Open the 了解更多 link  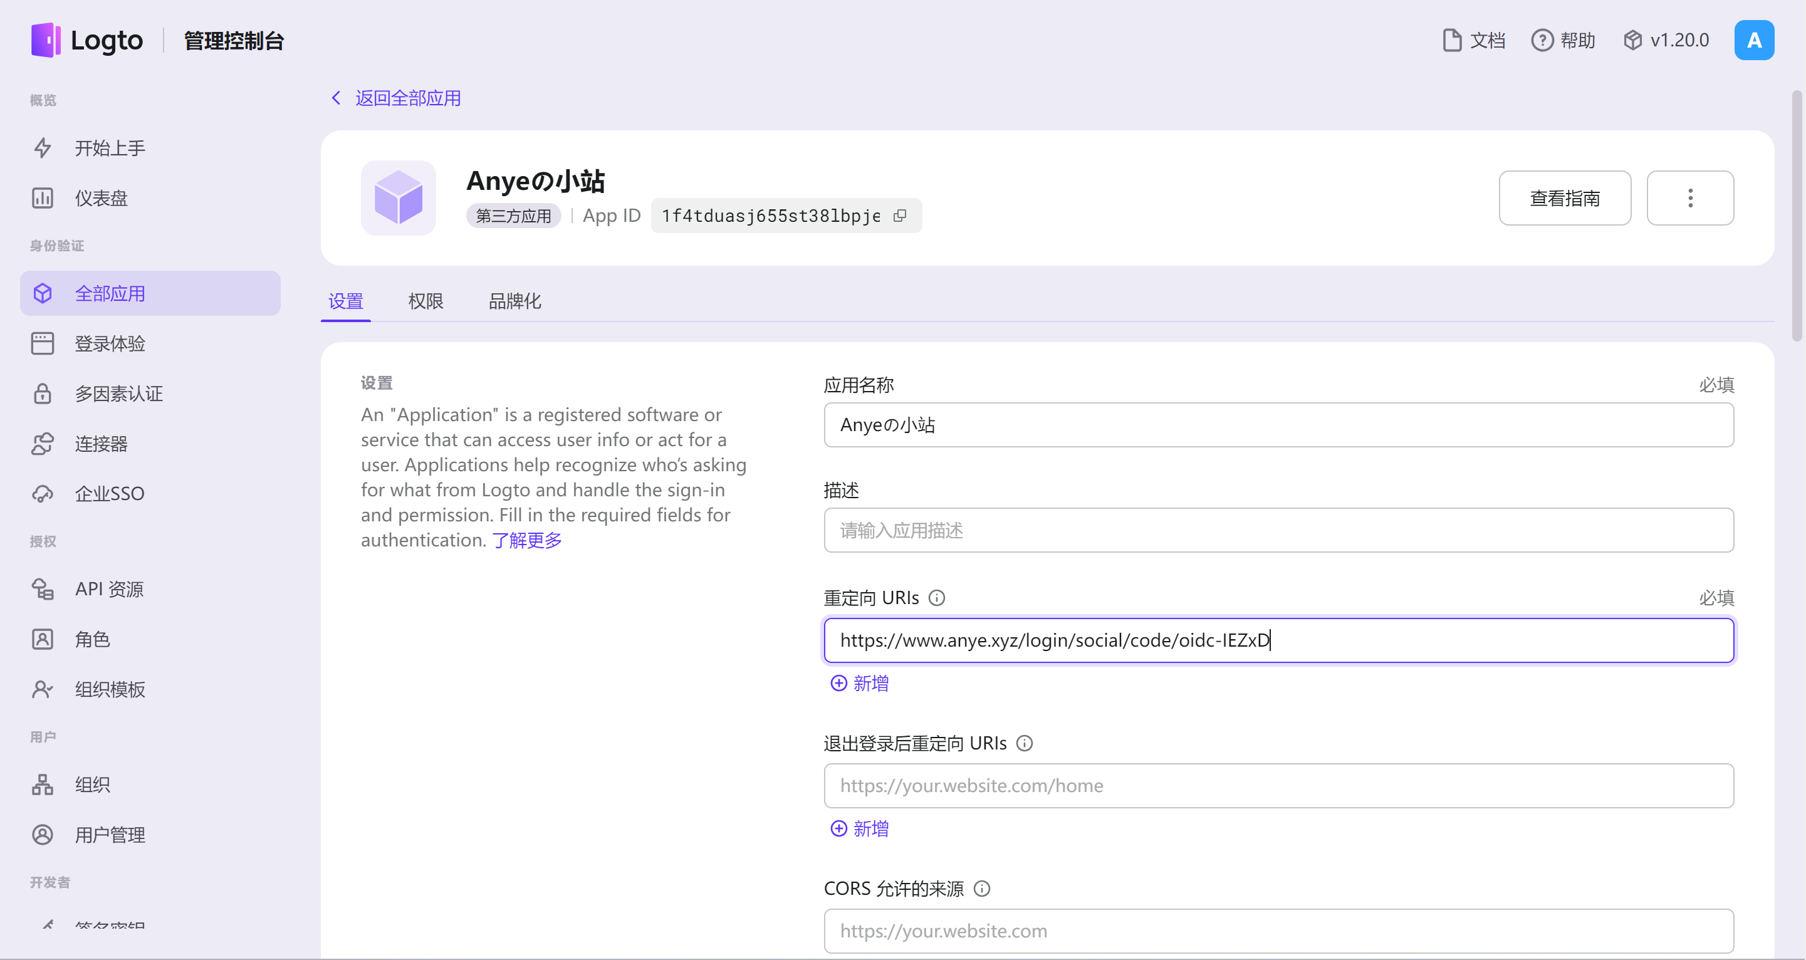(x=526, y=540)
